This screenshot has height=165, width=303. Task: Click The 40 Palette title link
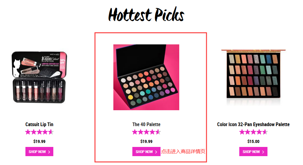[146, 125]
